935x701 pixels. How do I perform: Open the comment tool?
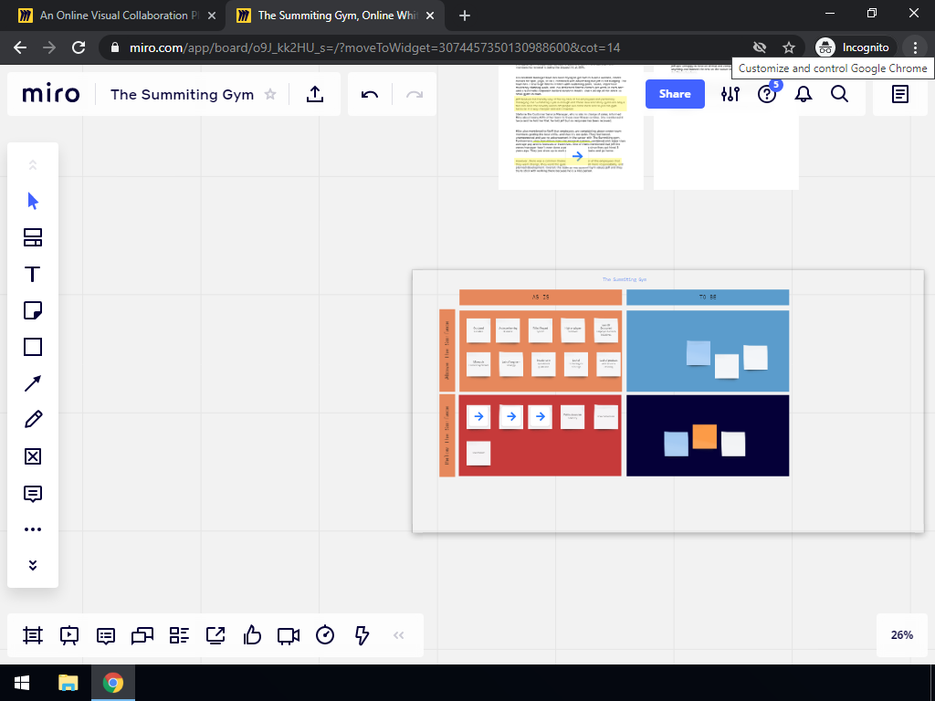(x=33, y=494)
